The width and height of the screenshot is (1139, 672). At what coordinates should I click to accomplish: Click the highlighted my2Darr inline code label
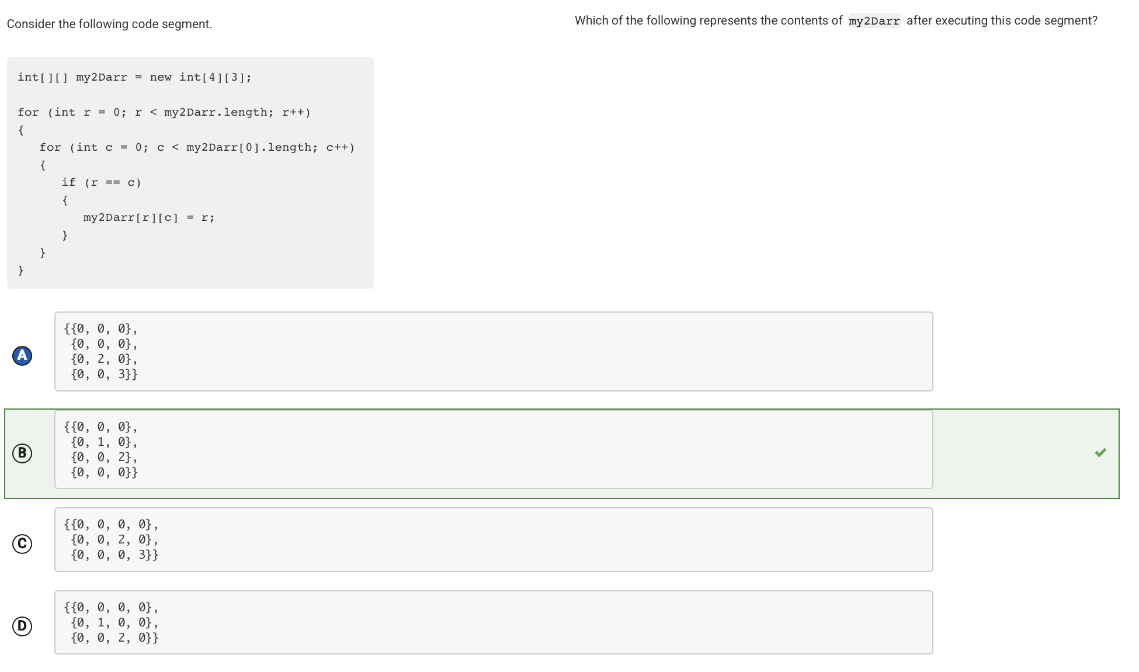click(874, 20)
